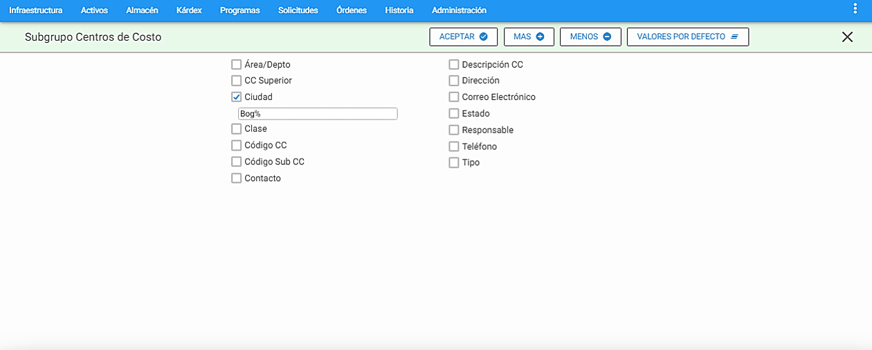Click VALORES POR DEFECTO button

tap(688, 37)
